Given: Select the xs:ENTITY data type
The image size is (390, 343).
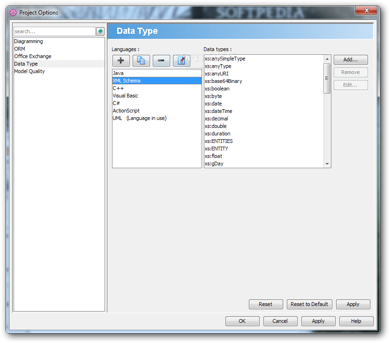Looking at the screenshot, I should click(x=263, y=149).
